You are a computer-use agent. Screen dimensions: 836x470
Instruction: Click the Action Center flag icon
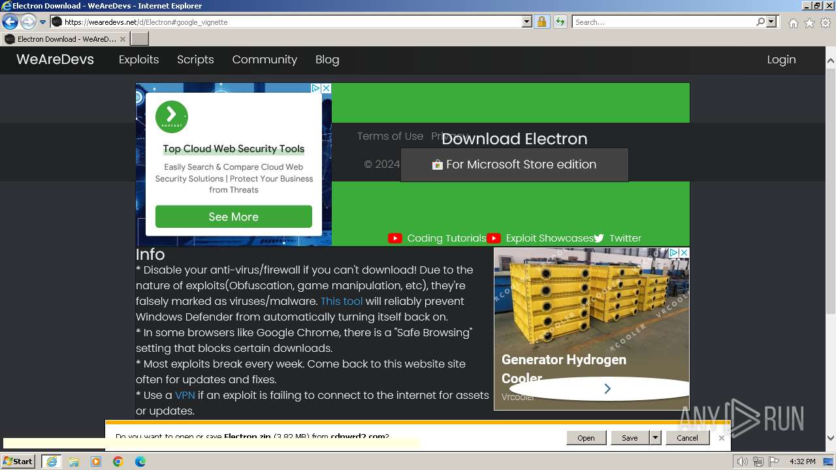pos(773,462)
